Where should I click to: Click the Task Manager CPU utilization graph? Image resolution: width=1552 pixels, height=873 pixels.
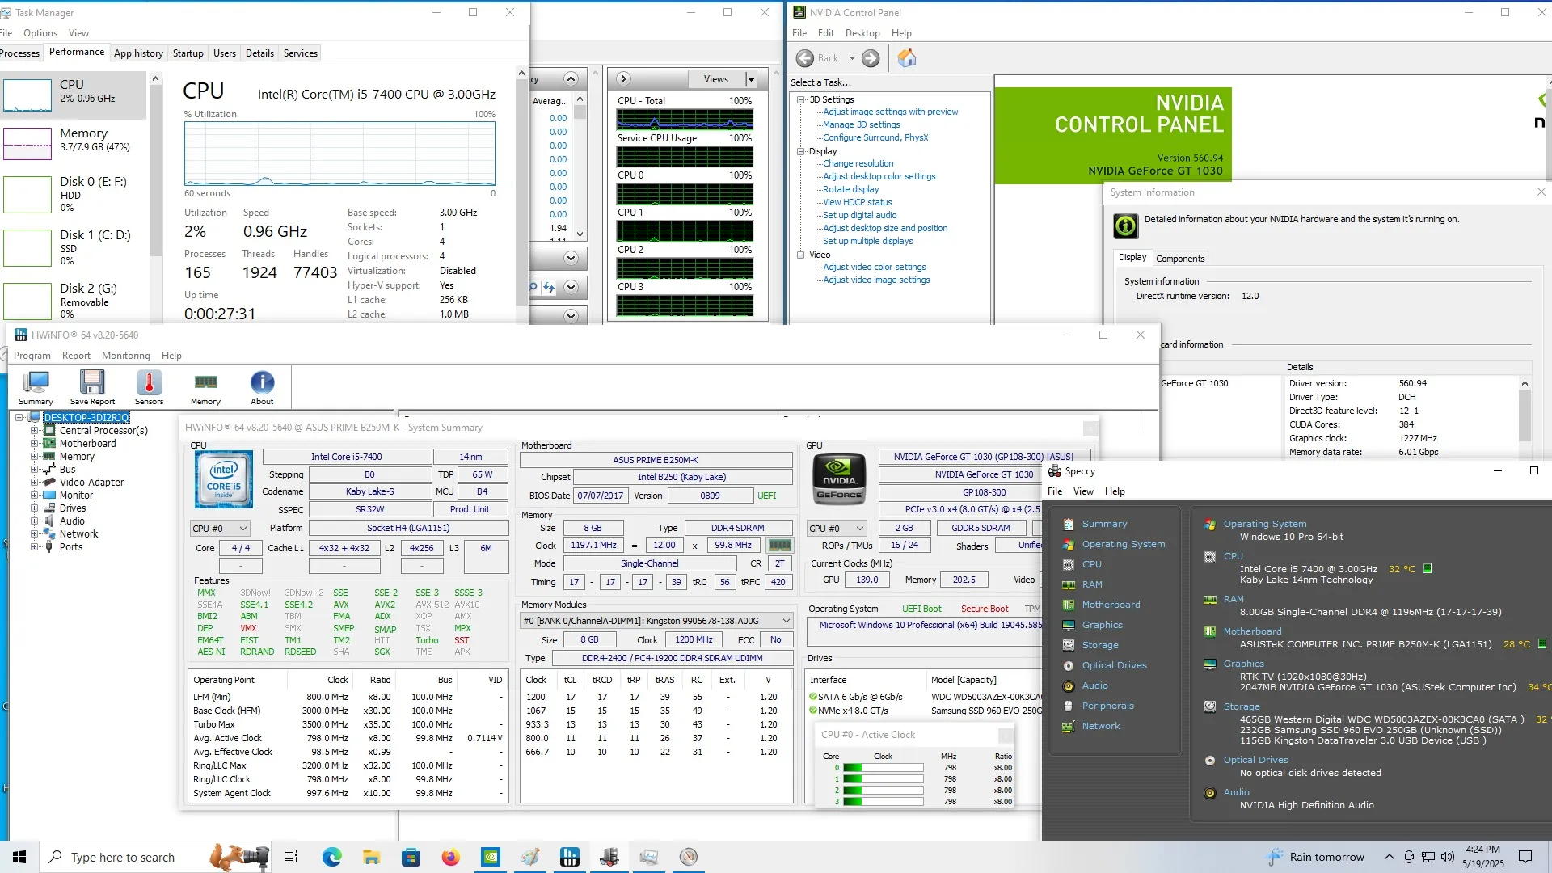(339, 154)
